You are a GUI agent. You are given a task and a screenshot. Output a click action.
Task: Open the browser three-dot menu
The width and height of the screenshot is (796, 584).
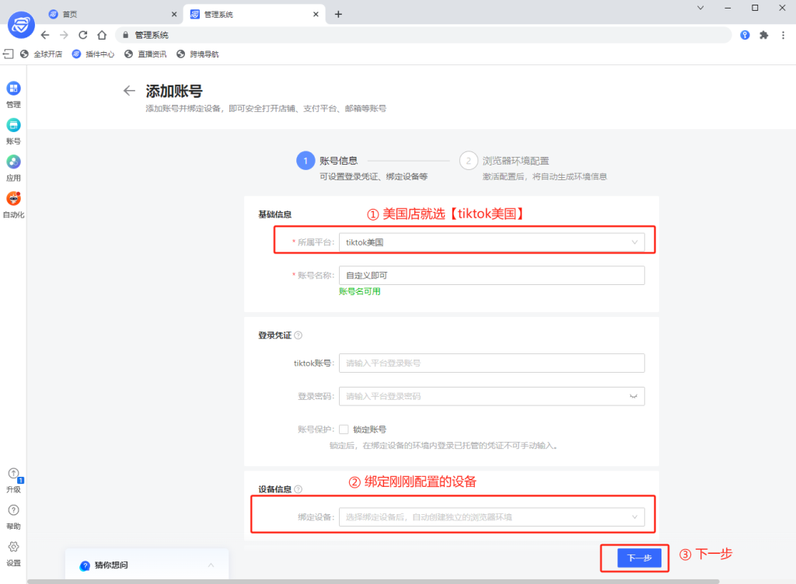(783, 35)
